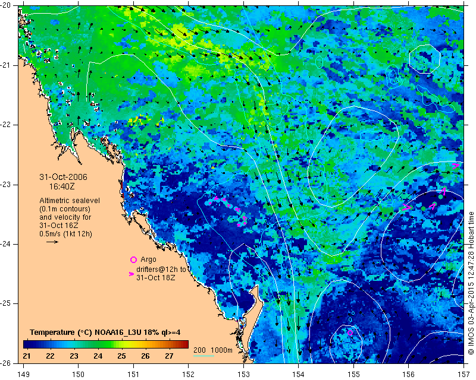Click the longitude axis label 153
Viewport: 476px width, 380px height.
(x=243, y=375)
